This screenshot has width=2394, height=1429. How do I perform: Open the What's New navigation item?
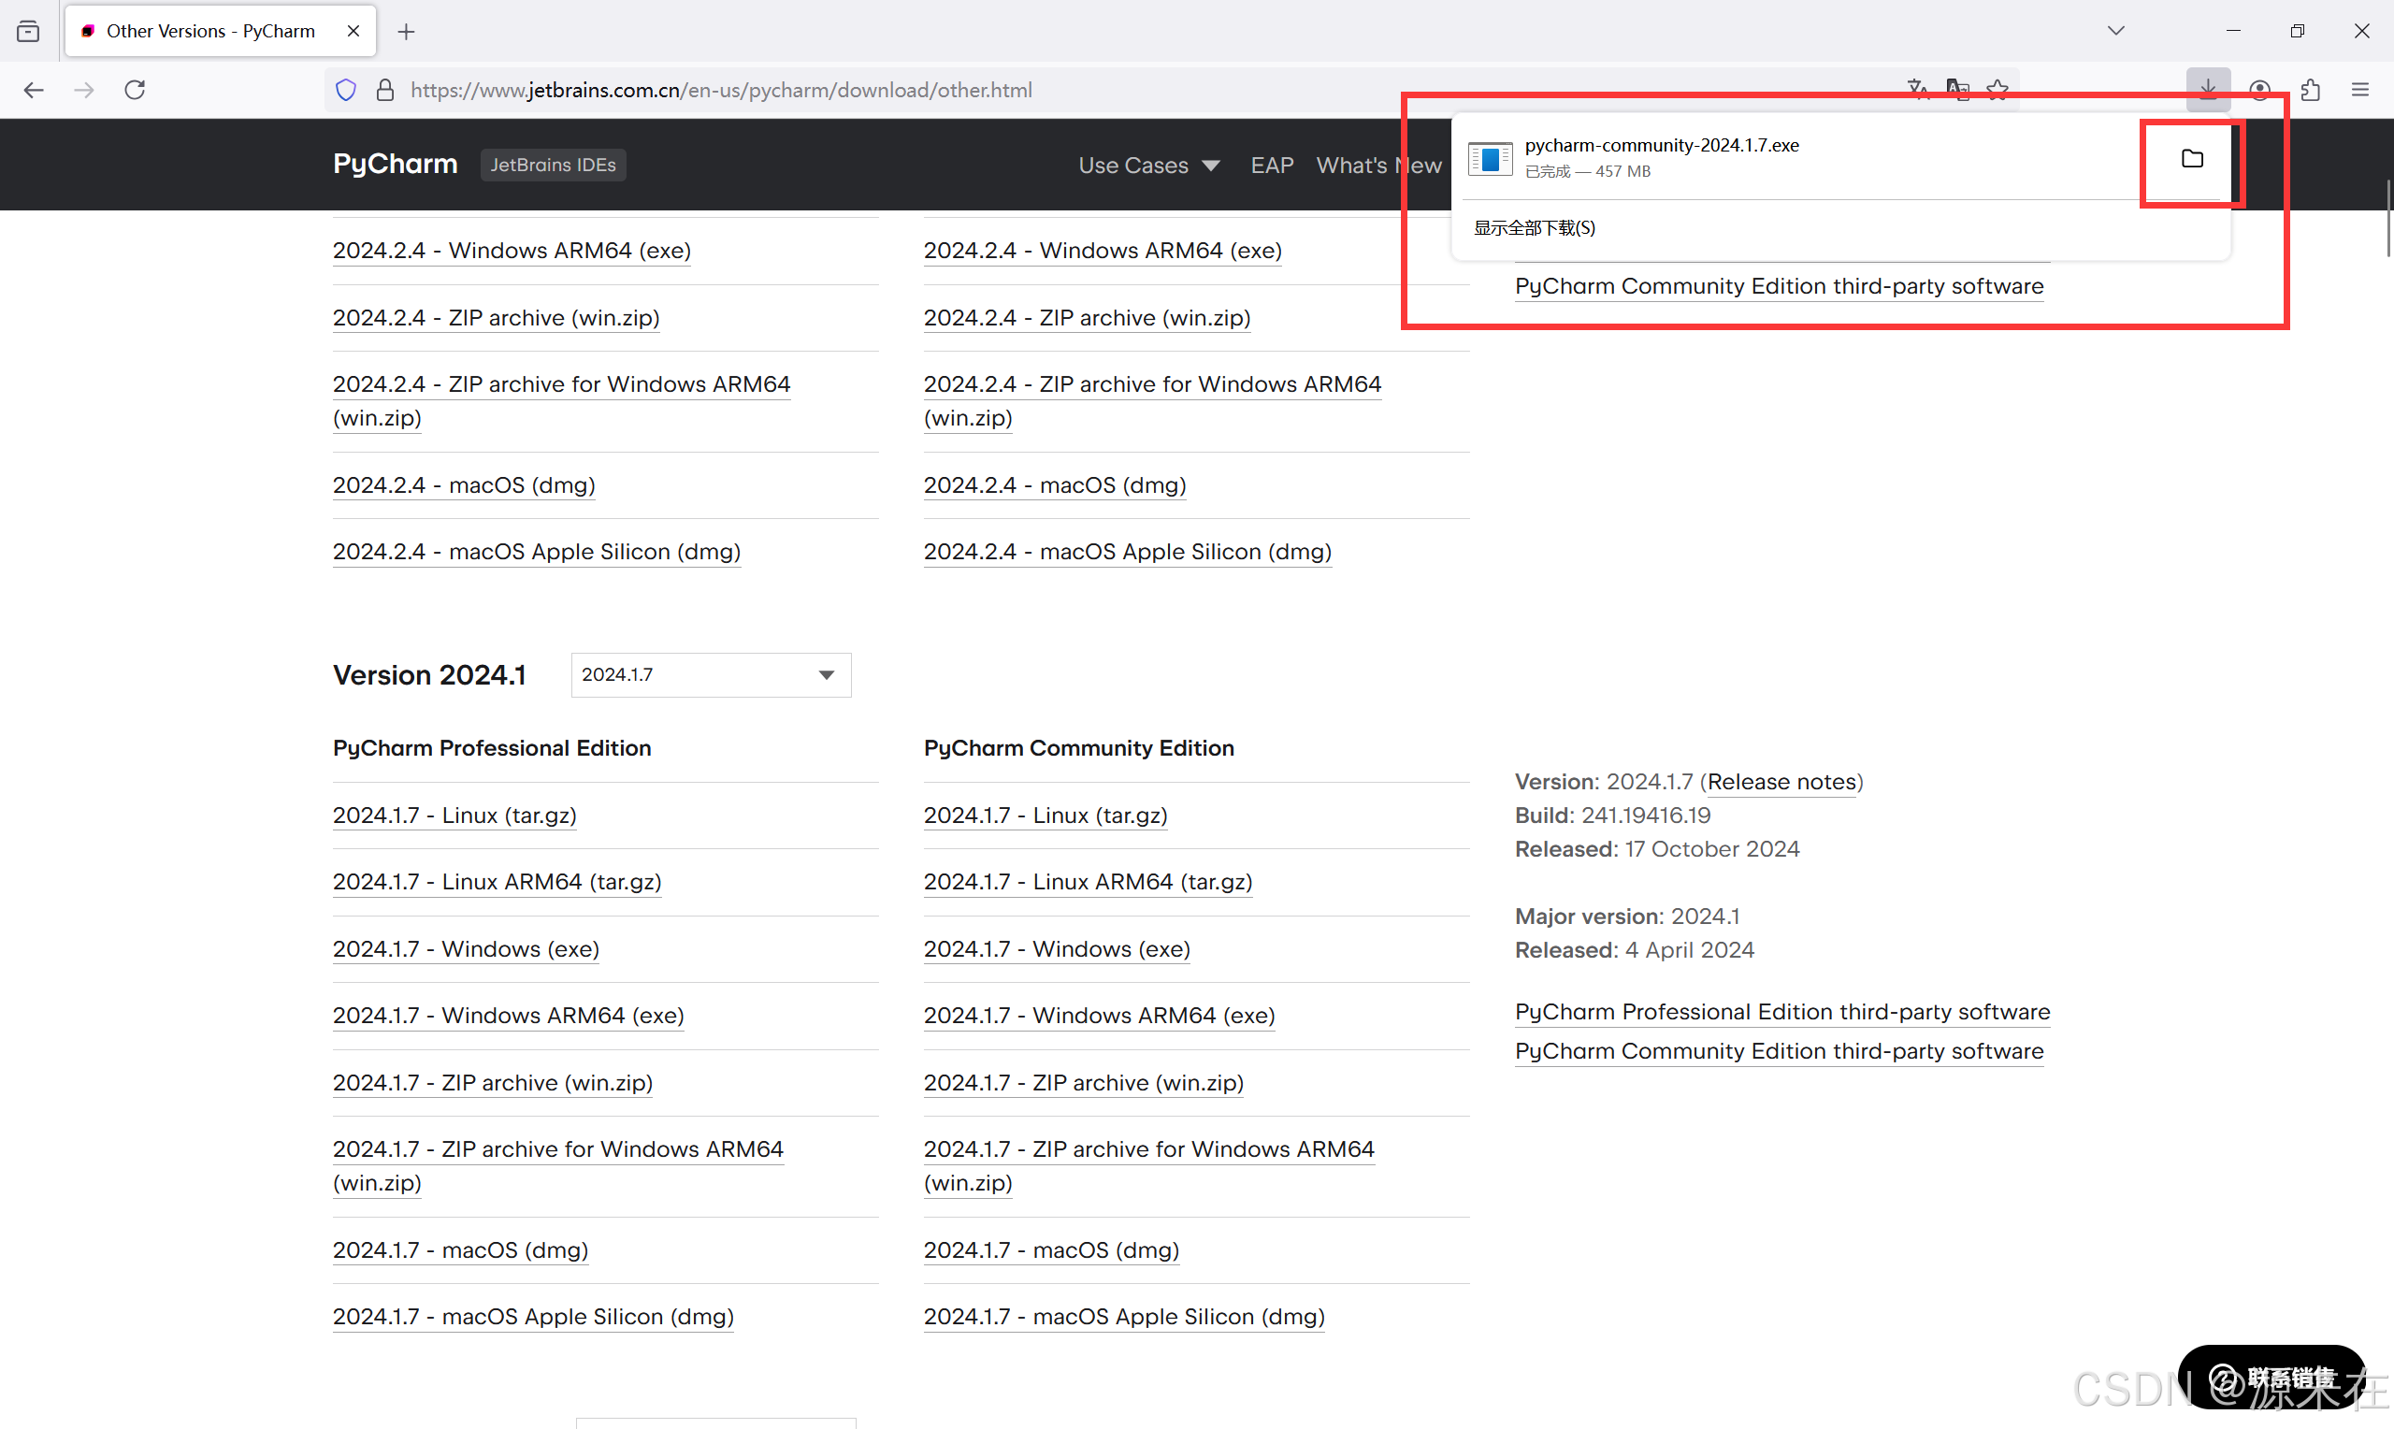(x=1378, y=166)
